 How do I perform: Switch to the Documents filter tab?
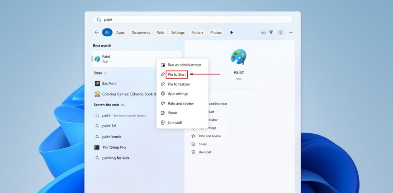[x=140, y=32]
